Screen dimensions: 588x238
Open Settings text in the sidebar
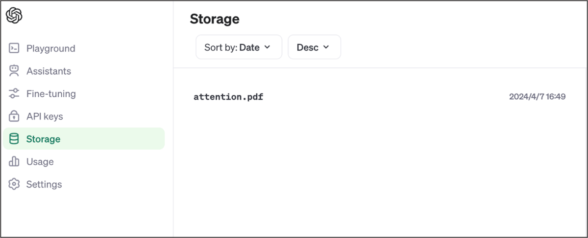(44, 184)
